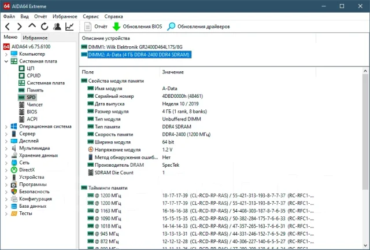370x250 pixels.
Task: Click the Мультимедиа speaker icon
Action: 14,148
